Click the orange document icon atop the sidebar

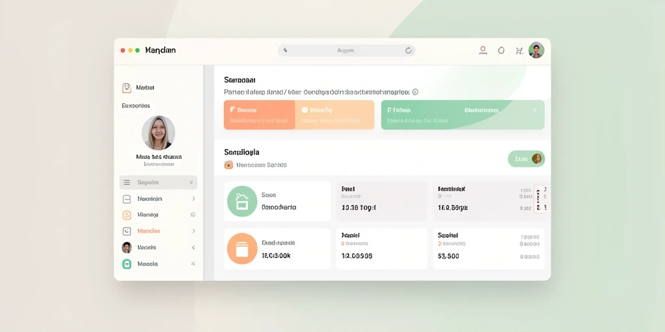coord(127,88)
